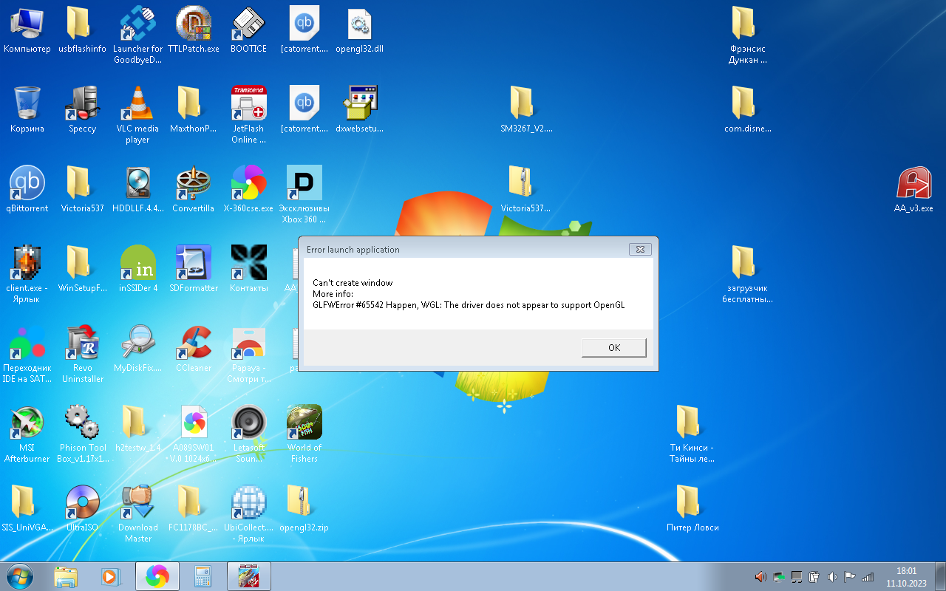
Task: Select the qBittorrent shortcut on desktop
Action: point(27,190)
